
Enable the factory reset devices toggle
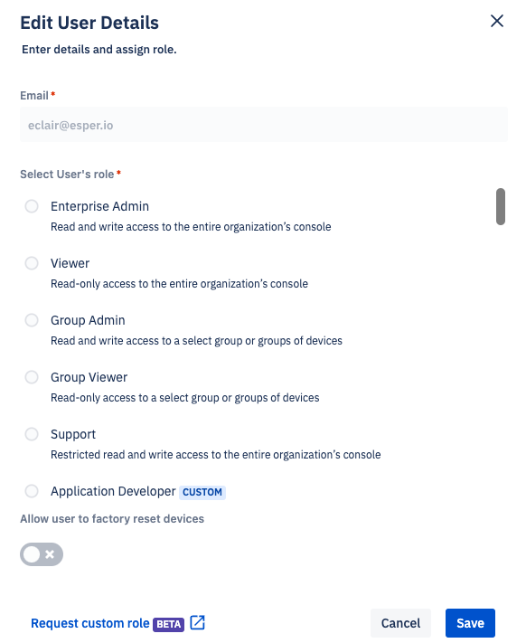42,554
